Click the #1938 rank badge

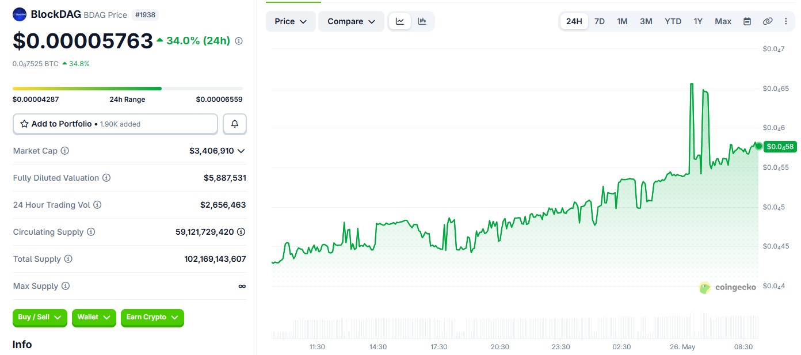tap(146, 14)
